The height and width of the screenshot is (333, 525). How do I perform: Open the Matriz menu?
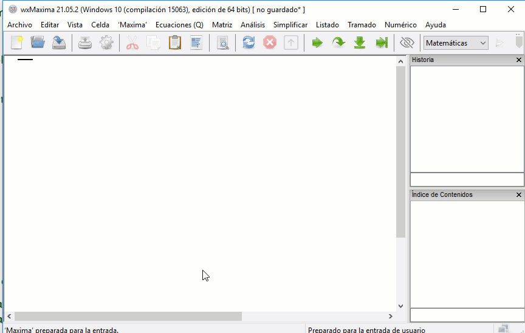click(222, 25)
